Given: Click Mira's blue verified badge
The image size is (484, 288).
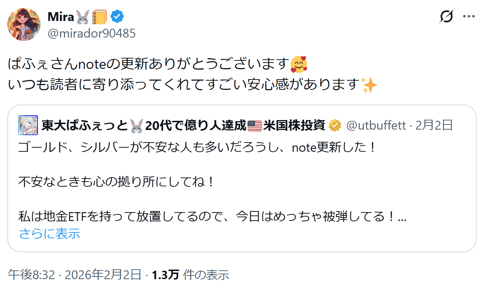Looking at the screenshot, I should (118, 17).
